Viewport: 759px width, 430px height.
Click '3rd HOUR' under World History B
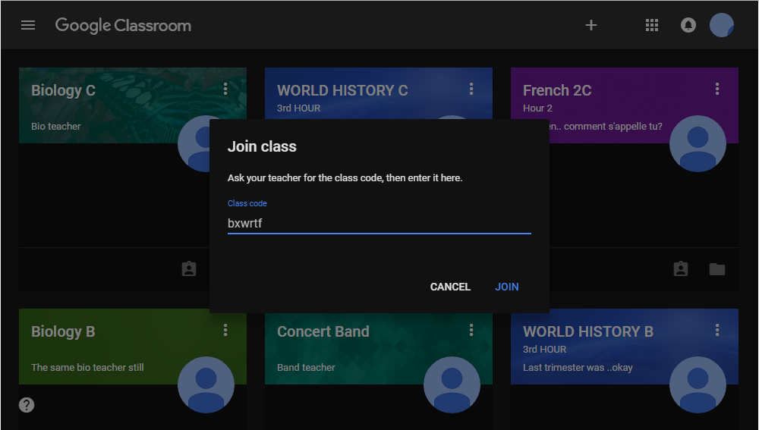544,349
